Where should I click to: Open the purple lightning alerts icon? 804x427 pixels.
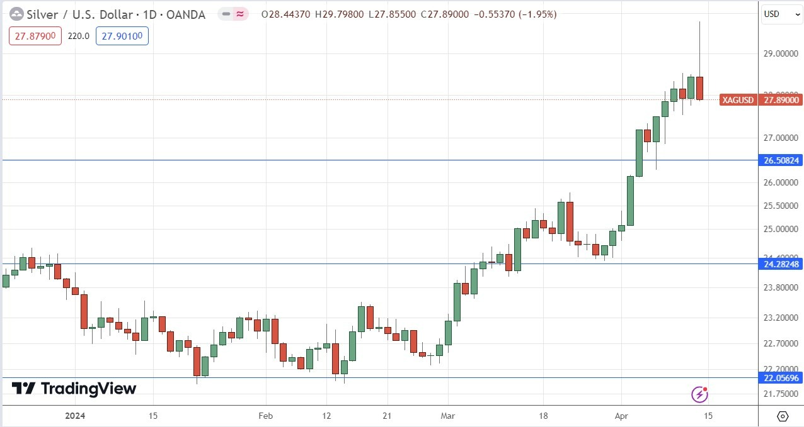pyautogui.click(x=699, y=395)
